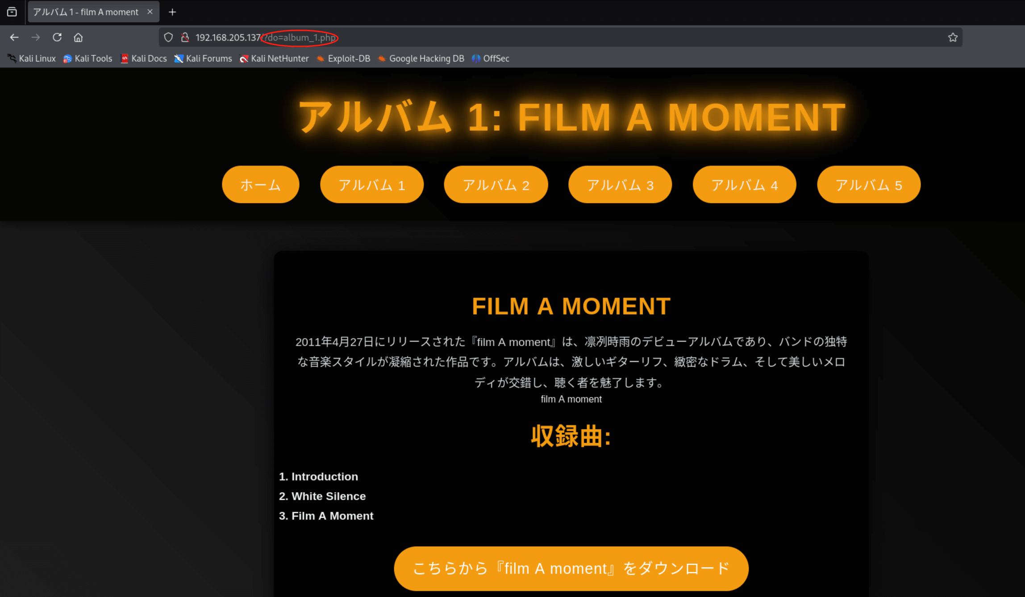Go to the browser home page
The width and height of the screenshot is (1025, 597).
pos(78,37)
